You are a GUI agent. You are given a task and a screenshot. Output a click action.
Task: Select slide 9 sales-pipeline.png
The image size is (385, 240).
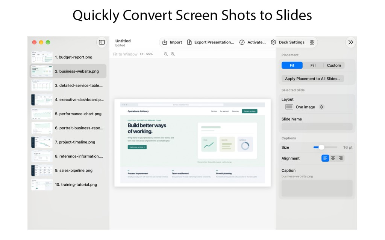(68, 171)
